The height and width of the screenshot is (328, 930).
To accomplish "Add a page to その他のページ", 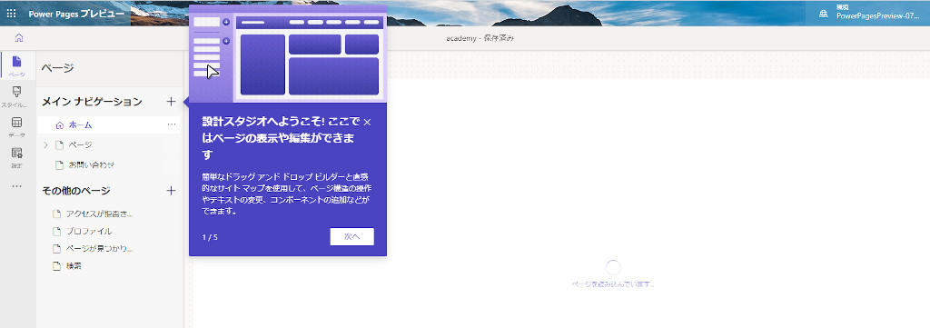I will click(x=171, y=191).
